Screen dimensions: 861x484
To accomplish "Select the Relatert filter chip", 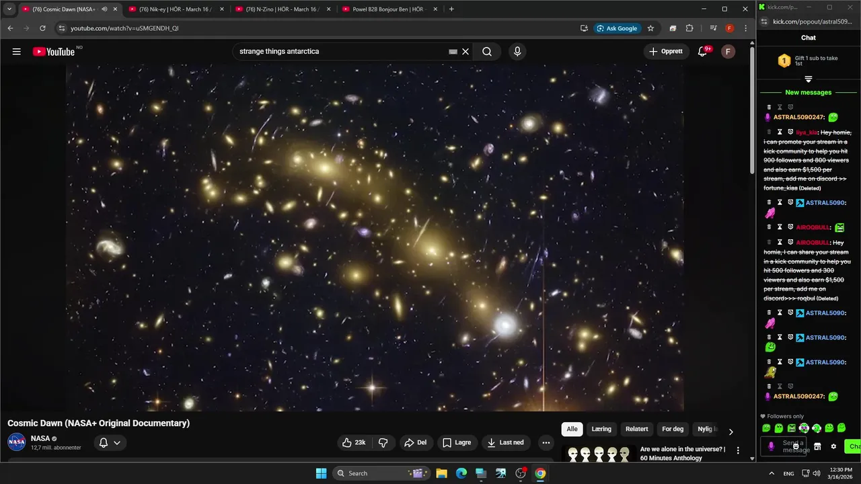I will (637, 429).
